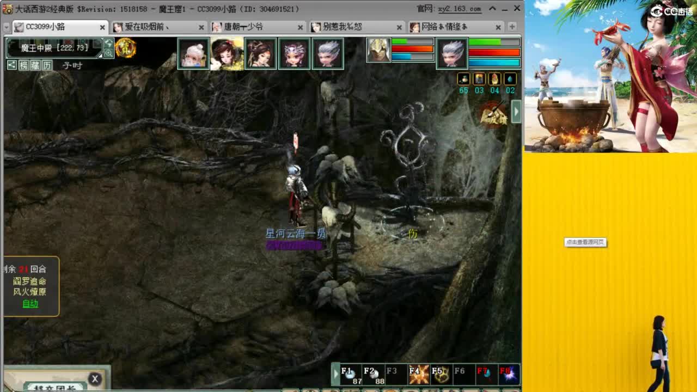The image size is (697, 392).
Task: Open the tab list dropdown arrow
Action: 7,27
